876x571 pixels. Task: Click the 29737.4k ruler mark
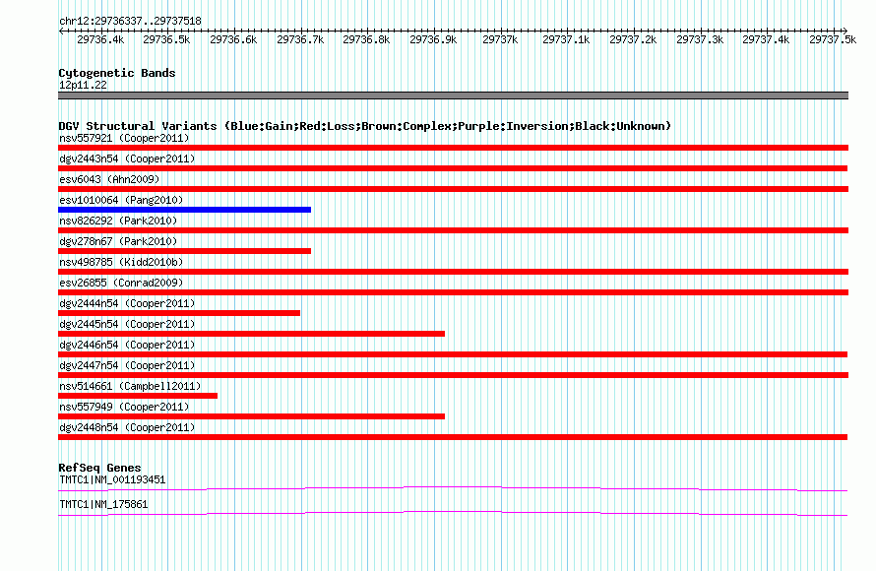pos(766,39)
